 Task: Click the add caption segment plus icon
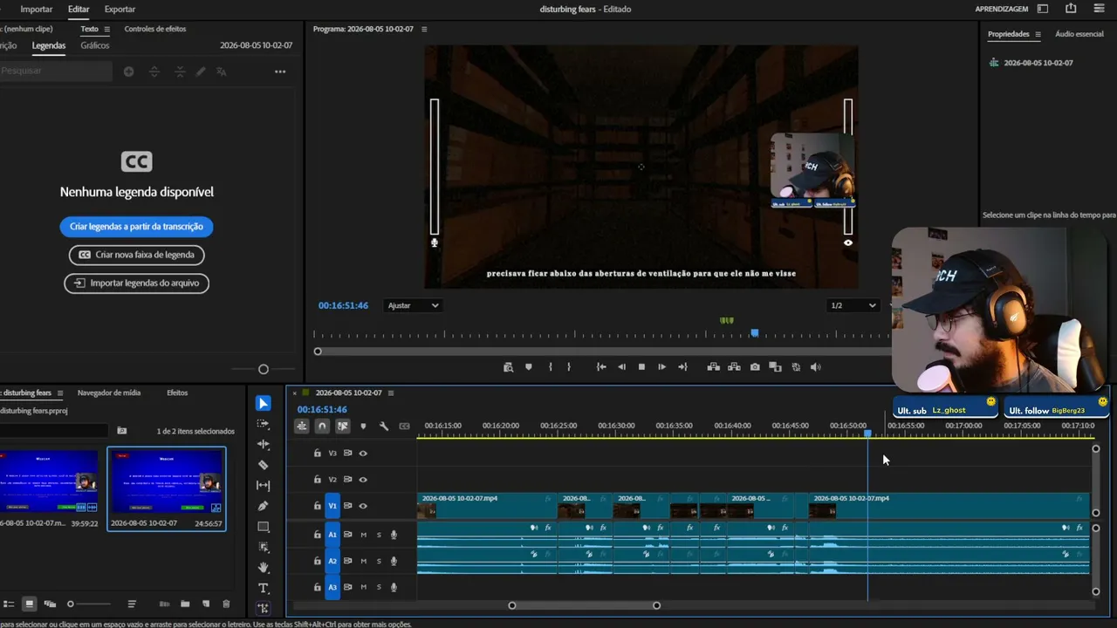point(128,72)
